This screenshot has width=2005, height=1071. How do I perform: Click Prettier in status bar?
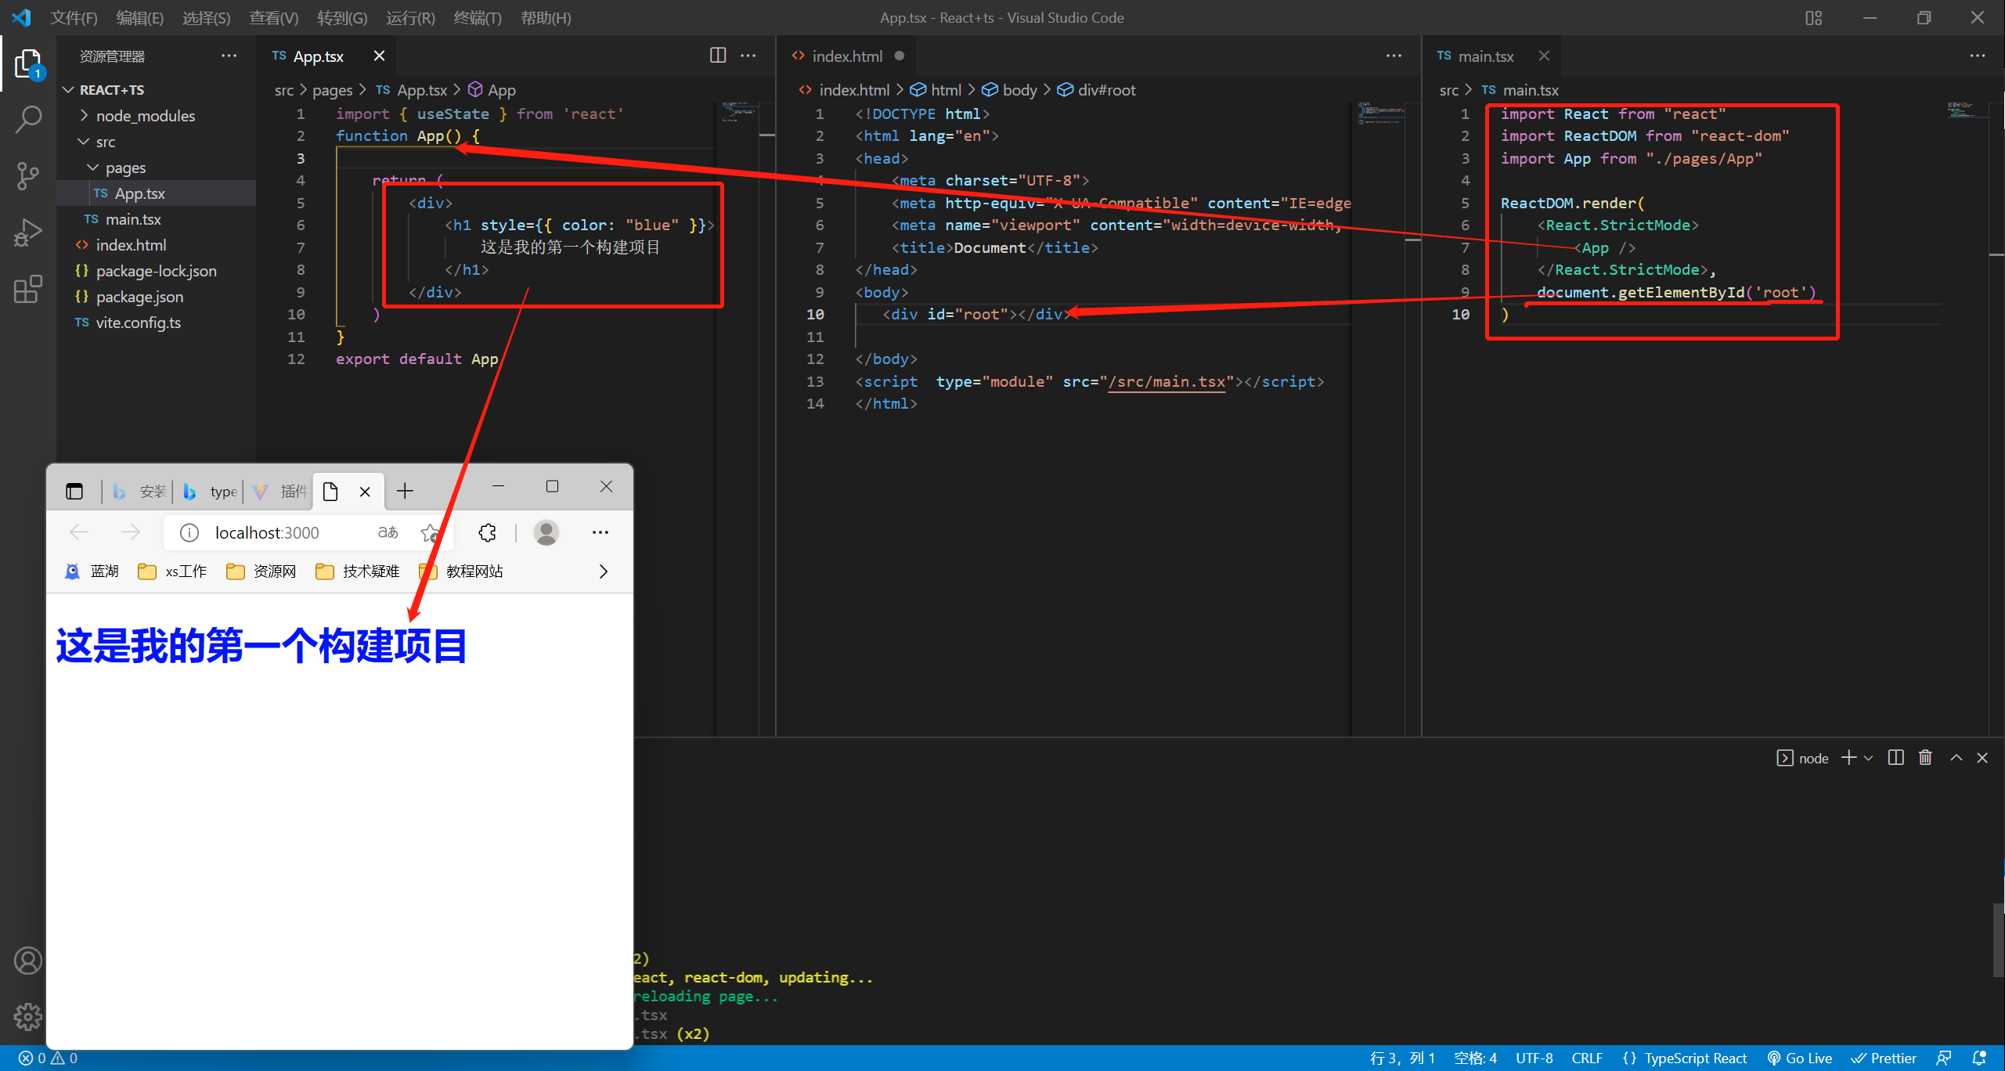(1884, 1058)
